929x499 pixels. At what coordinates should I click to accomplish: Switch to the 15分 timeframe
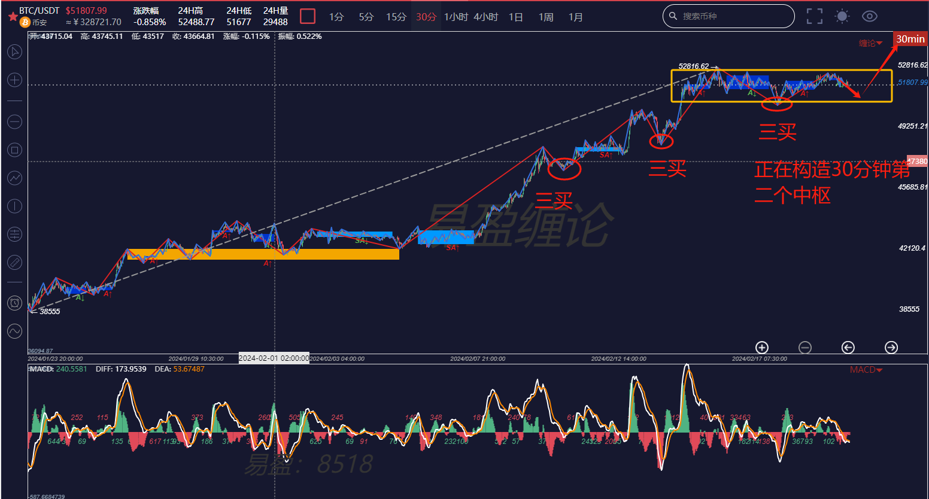click(396, 17)
